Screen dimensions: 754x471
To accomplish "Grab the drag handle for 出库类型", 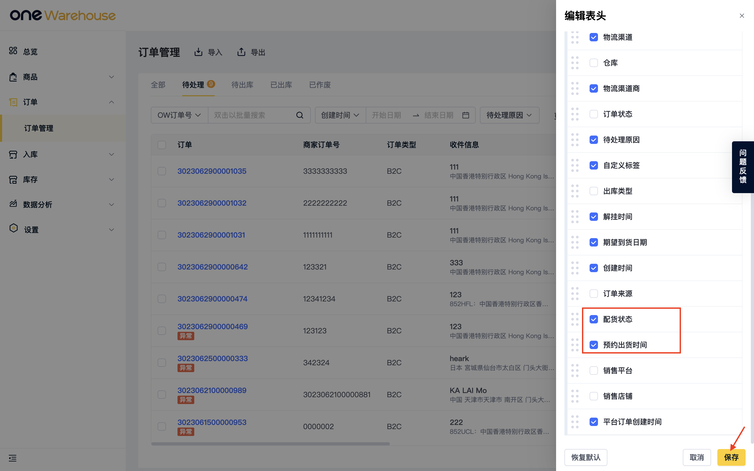I will pos(575,191).
